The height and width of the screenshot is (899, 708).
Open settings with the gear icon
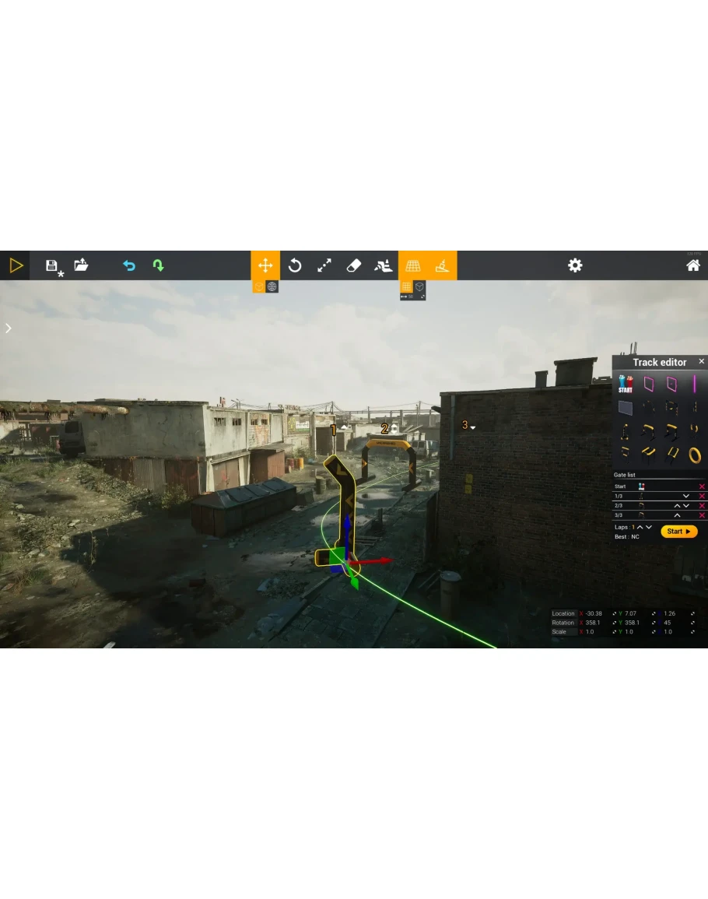[575, 265]
